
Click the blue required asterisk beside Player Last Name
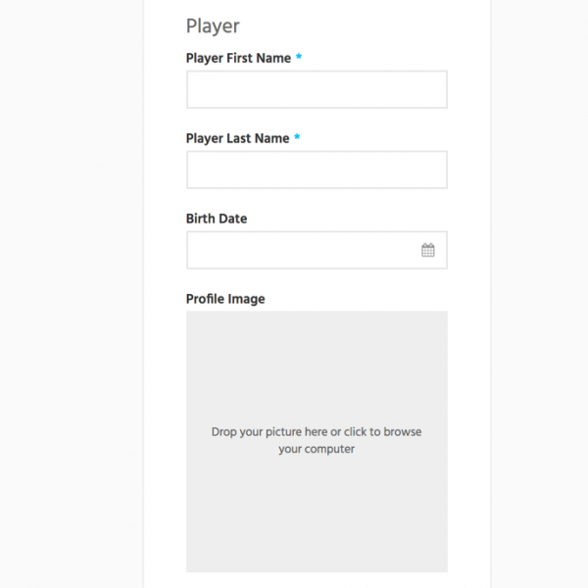tap(297, 137)
